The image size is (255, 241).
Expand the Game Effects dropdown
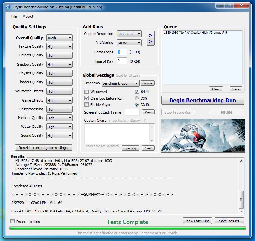point(59,101)
